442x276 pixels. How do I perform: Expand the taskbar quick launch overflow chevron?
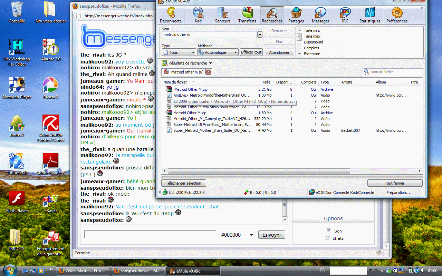[51, 268]
